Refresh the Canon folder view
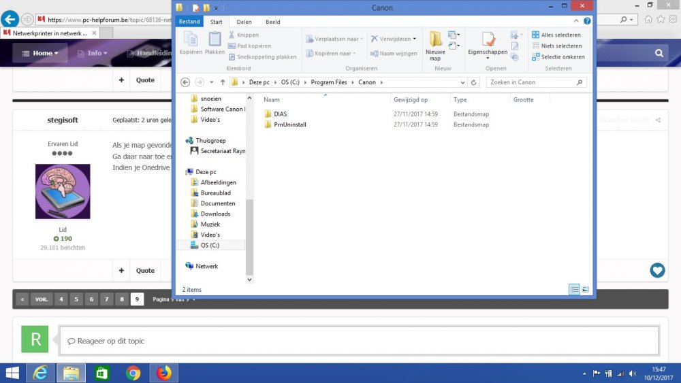This screenshot has height=383, width=681. click(475, 82)
